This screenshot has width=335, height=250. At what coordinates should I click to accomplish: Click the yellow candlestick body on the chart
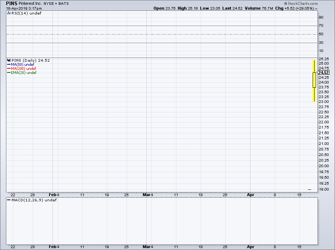(x=314, y=80)
